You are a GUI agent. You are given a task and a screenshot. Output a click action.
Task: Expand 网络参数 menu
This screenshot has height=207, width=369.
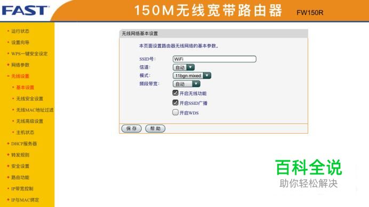pos(20,65)
